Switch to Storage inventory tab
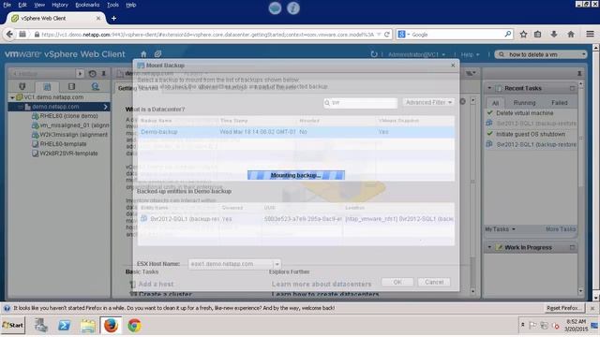600x337 pixels. 71,86
